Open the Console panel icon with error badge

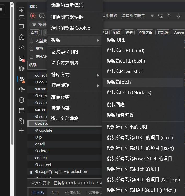[22, 58]
